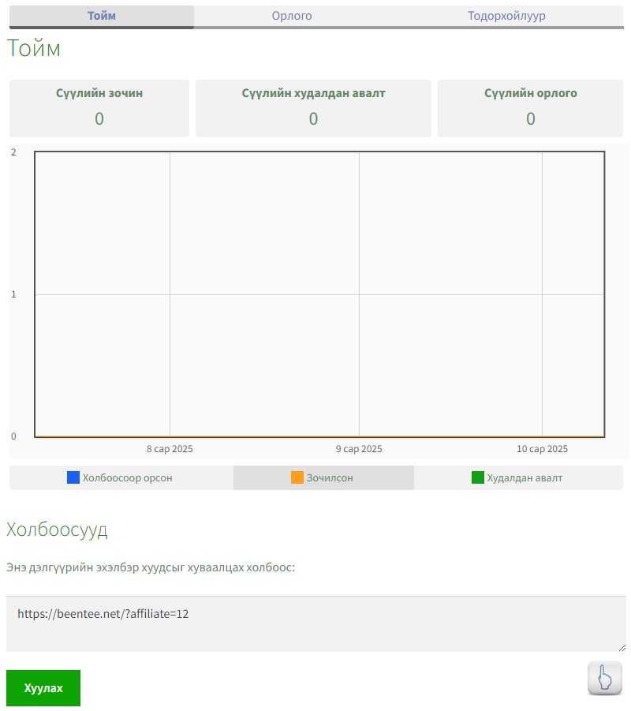
Task: Click the green square legend icon
Action: (477, 477)
